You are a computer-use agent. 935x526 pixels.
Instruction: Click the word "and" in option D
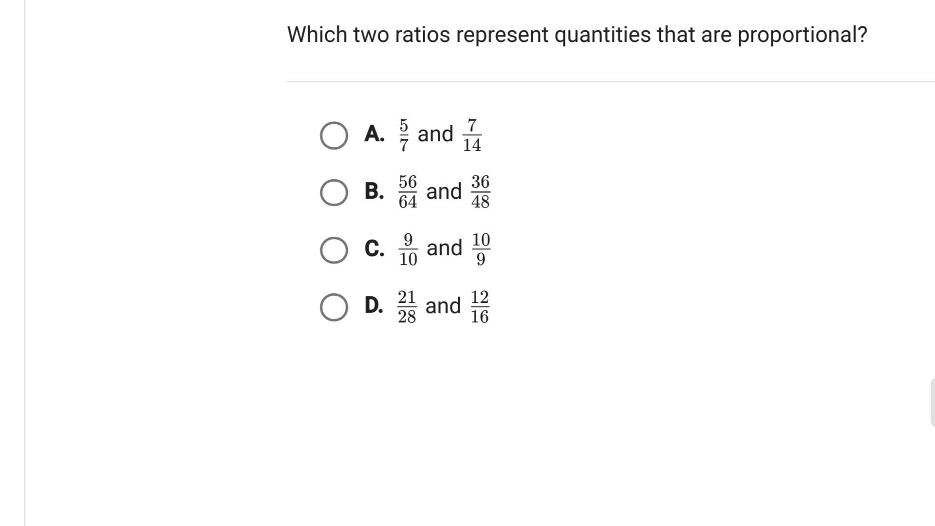(x=443, y=306)
